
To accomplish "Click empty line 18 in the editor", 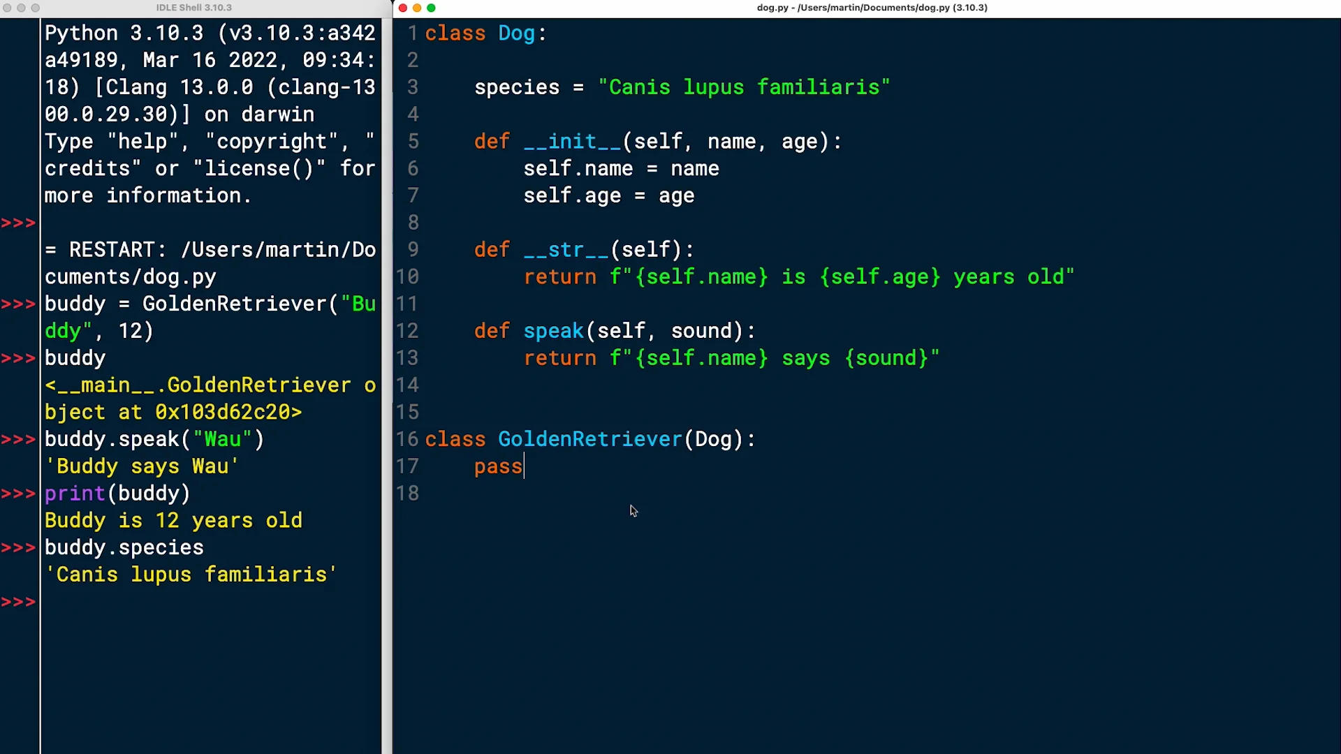I will tap(629, 494).
